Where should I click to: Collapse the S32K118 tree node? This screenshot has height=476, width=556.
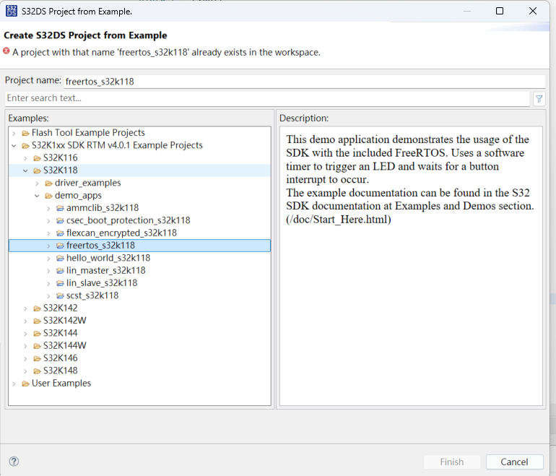(25, 170)
